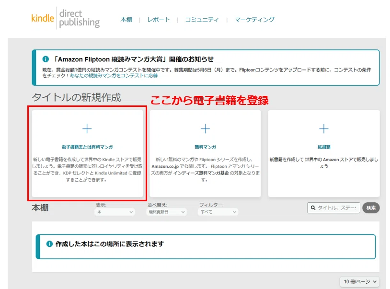Image resolution: width=390 pixels, height=289 pixels.
Task: Click the plus icon above 無料マンガ
Action: click(205, 129)
